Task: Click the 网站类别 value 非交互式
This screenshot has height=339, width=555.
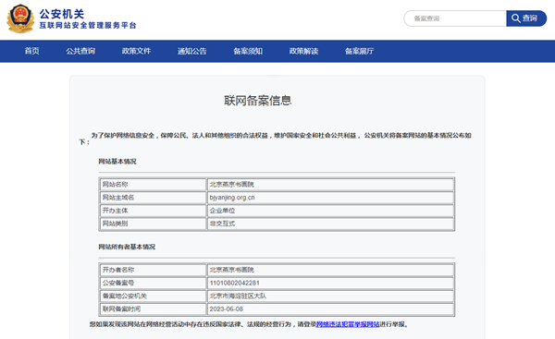Action: point(222,224)
